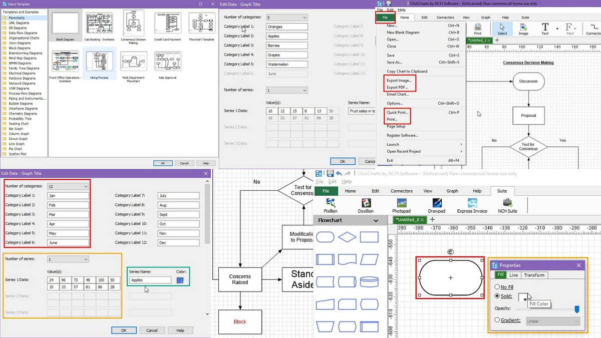The height and width of the screenshot is (338, 601).
Task: Click the save disk icon in the quick access bar
Action: [331, 173]
